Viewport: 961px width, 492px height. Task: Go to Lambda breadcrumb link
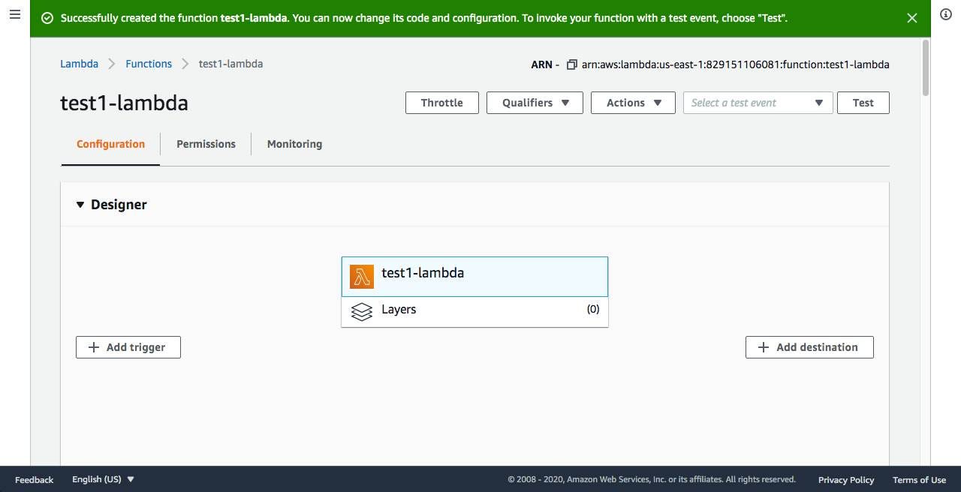[x=79, y=64]
